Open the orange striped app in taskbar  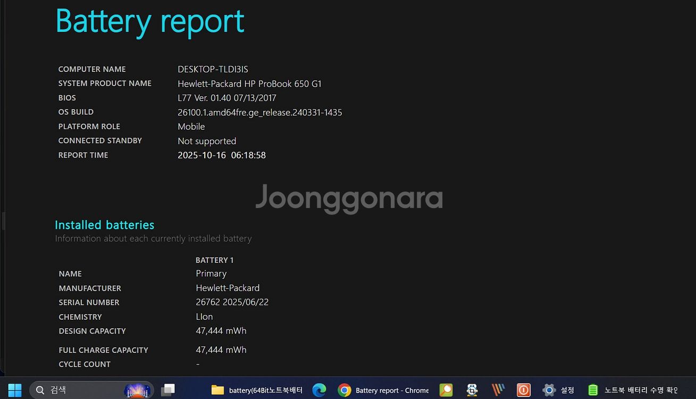tap(498, 390)
